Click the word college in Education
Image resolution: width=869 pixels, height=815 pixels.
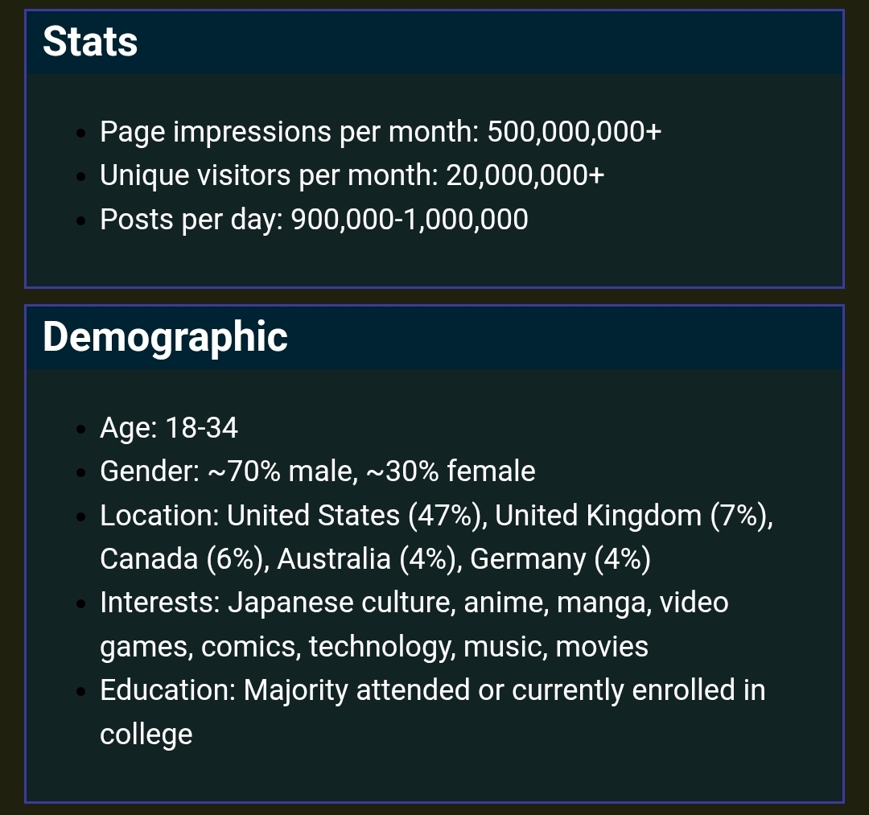[x=146, y=735]
